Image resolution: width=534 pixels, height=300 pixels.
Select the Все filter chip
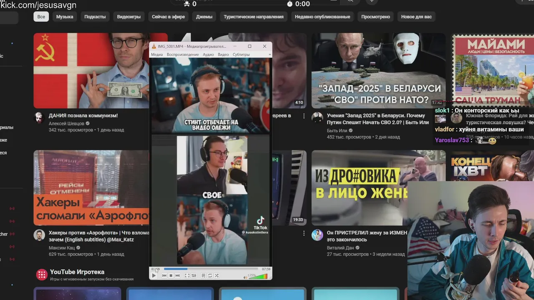(41, 17)
